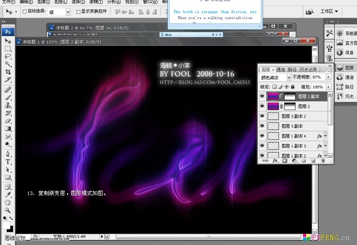
Task: Open the Go to Bridge icon
Action: [309, 11]
